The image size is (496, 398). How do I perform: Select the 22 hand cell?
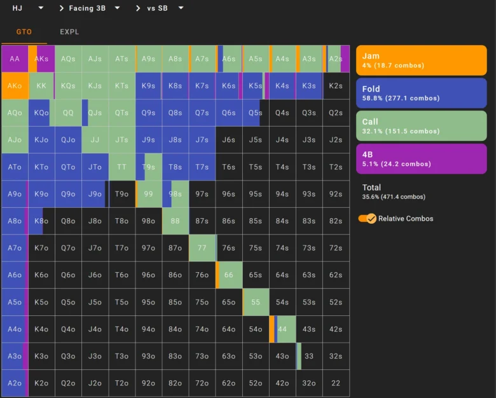click(x=336, y=383)
